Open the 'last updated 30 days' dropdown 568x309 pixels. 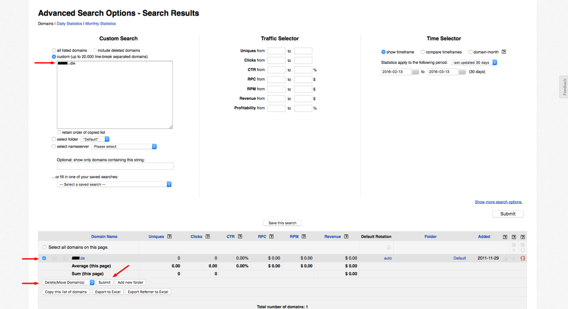tap(474, 63)
